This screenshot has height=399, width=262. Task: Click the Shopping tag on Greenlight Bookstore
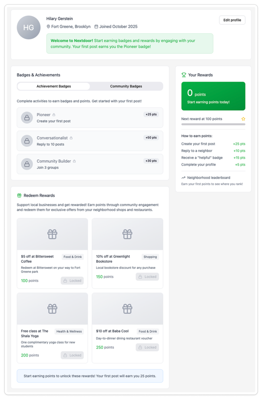tap(150, 257)
